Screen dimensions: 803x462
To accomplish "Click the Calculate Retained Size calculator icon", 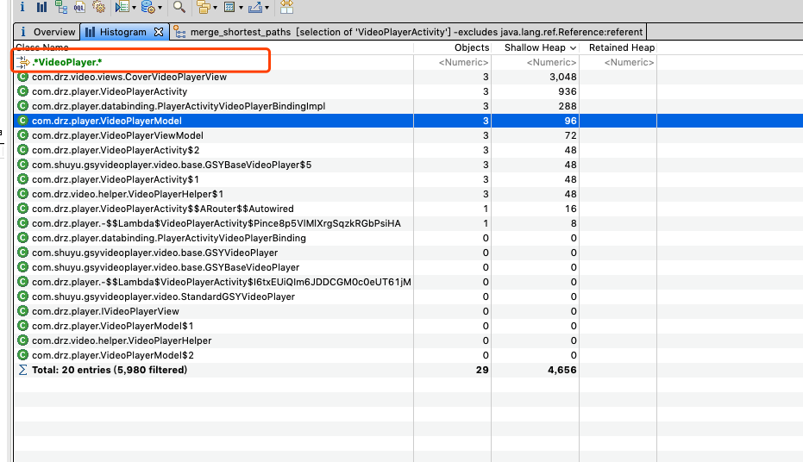I will [229, 7].
